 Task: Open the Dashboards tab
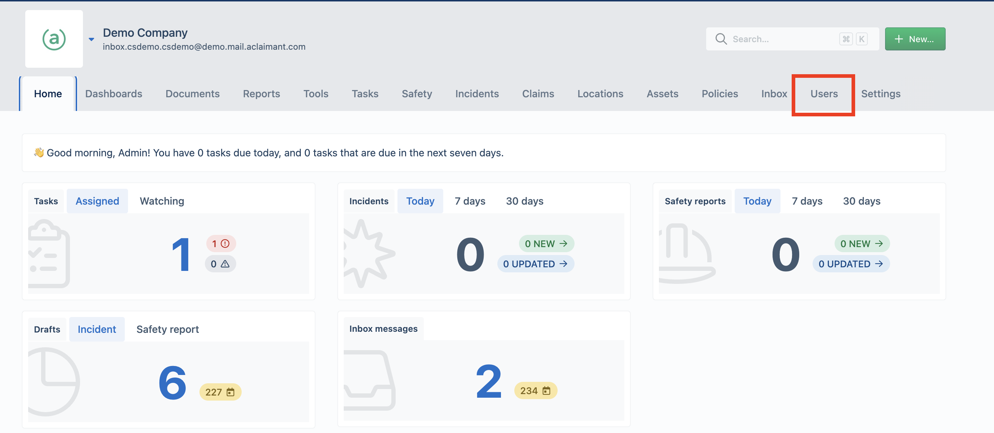(114, 94)
